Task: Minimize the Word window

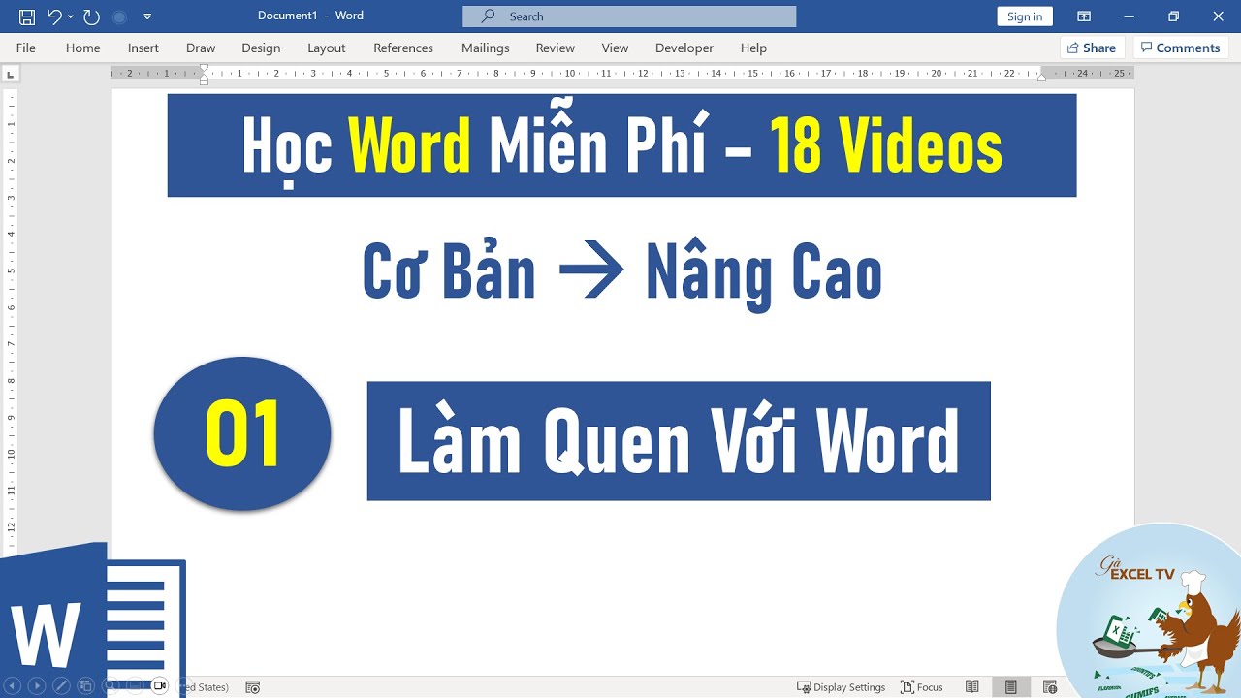Action: pyautogui.click(x=1129, y=16)
